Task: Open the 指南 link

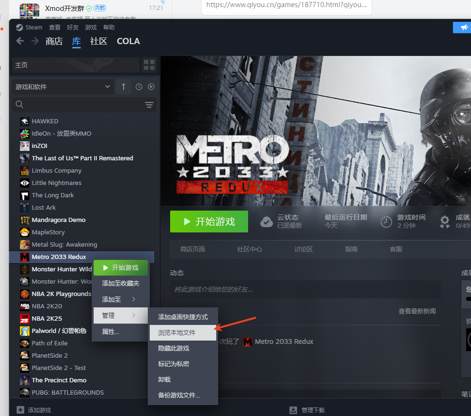Action: pos(351,249)
